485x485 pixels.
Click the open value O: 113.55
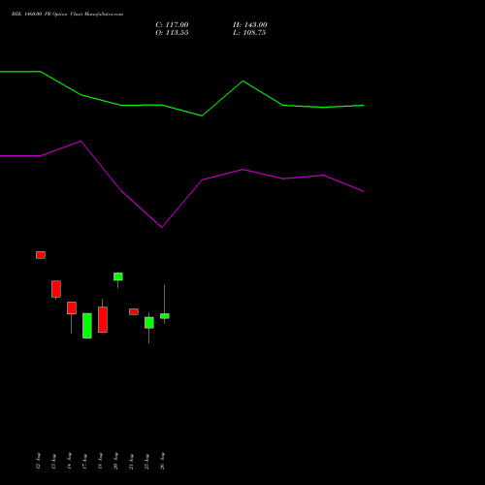pyautogui.click(x=172, y=33)
